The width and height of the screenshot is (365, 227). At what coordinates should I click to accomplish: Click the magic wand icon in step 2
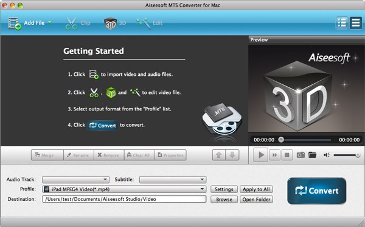click(x=135, y=92)
